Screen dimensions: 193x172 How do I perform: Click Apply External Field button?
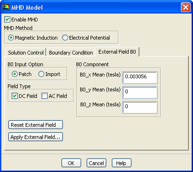(x=35, y=137)
